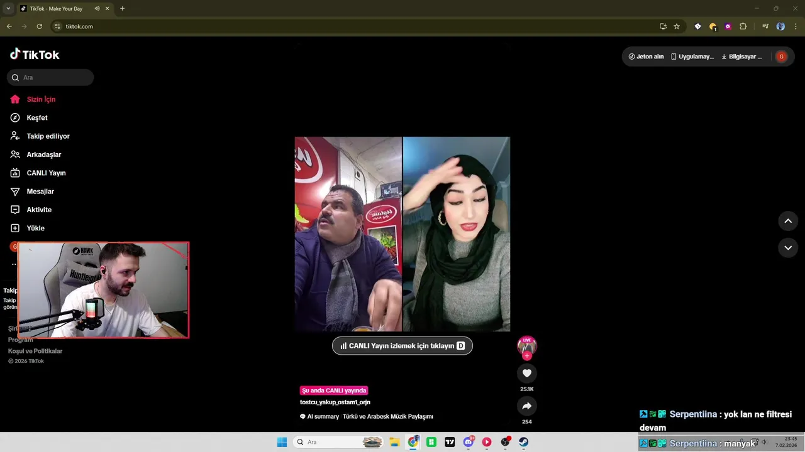Click Koşul ve Politikalar link
Screen dimensions: 805x452
click(x=35, y=351)
